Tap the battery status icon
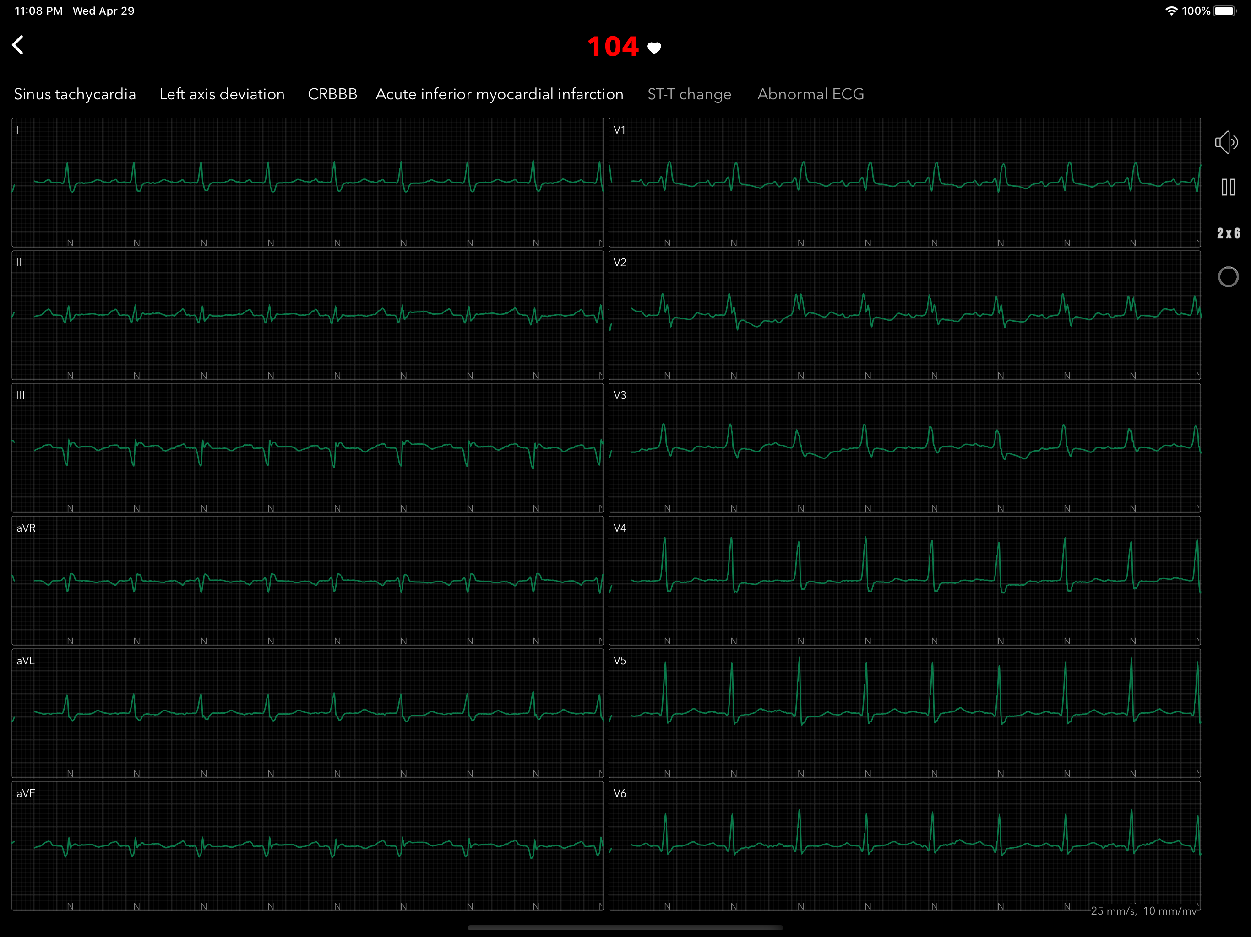 click(1224, 11)
